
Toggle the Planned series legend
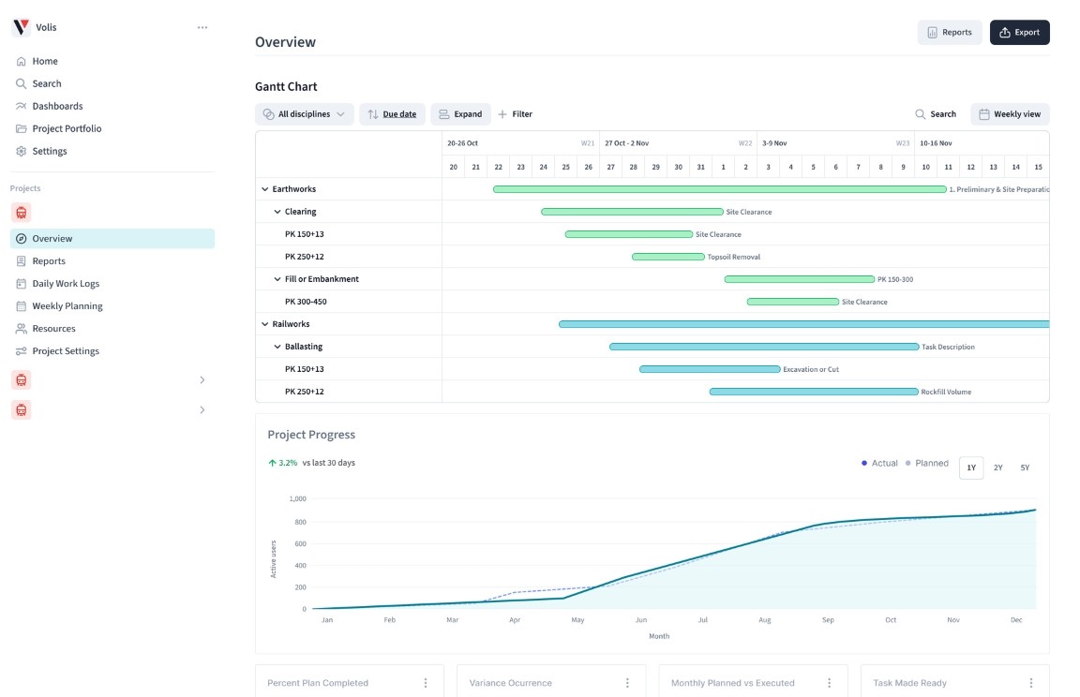coord(927,463)
